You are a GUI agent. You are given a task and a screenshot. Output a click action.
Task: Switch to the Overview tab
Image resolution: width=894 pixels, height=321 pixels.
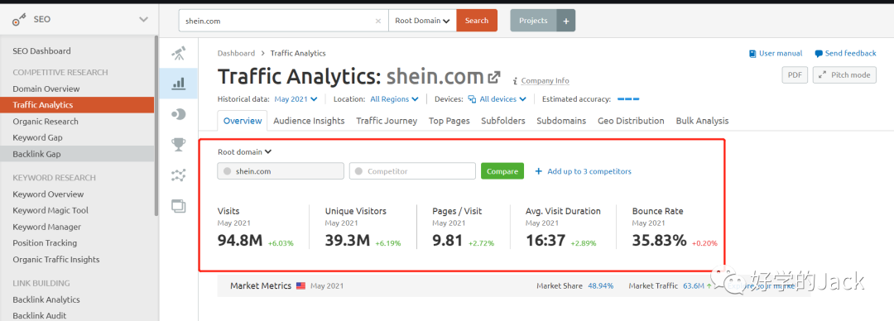[x=243, y=121]
